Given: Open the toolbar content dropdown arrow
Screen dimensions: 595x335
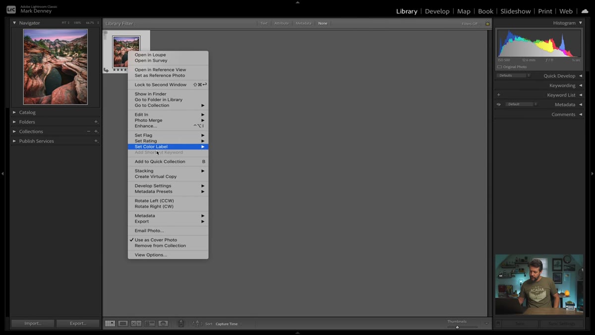Looking at the screenshot, I should tap(486, 324).
